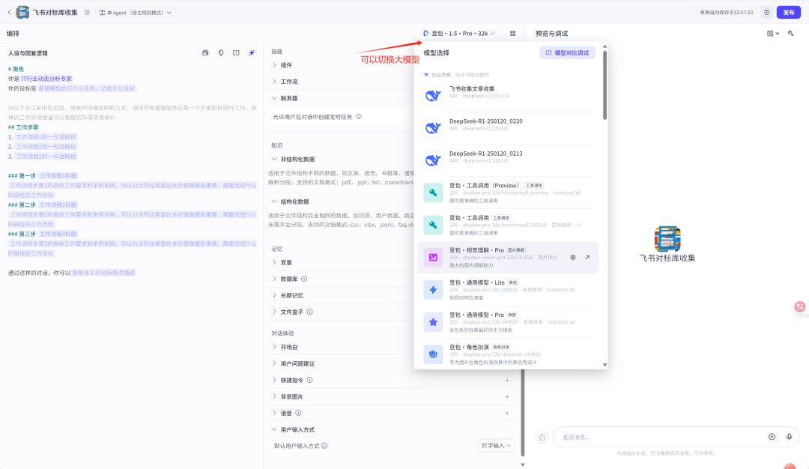
Task: Open the prompt library icon in the 人设与回复逻辑 toolbar
Action: click(205, 52)
